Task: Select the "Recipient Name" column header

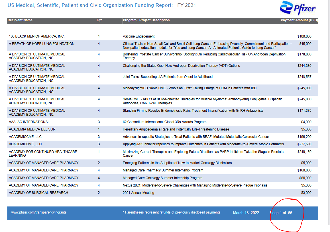Action: tap(20, 20)
